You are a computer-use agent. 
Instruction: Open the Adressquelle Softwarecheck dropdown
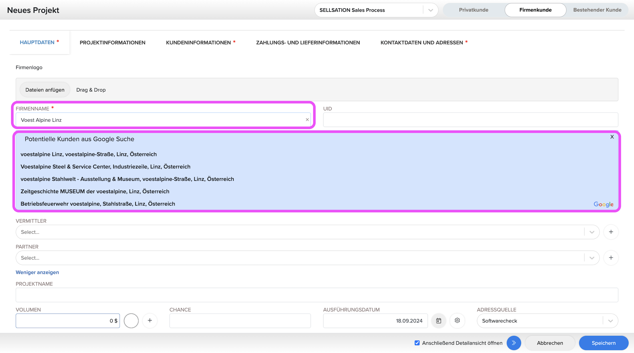[x=547, y=321]
